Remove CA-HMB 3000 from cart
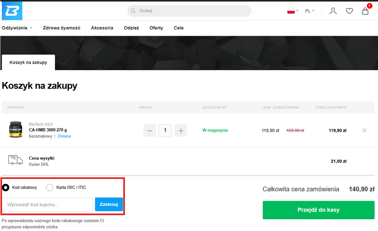This screenshot has height=231, width=378. pyautogui.click(x=364, y=131)
